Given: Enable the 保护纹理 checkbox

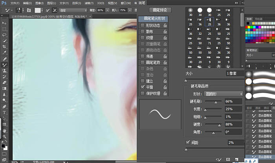Looking at the screenshot, I should pos(142,93).
